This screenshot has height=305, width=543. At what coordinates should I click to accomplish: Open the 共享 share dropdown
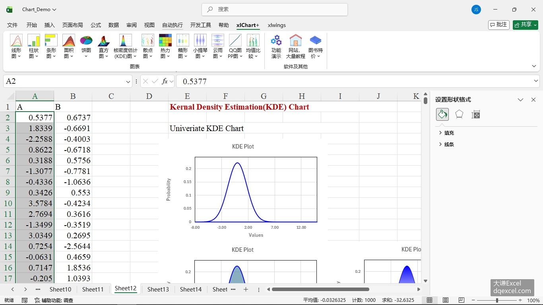tap(526, 25)
